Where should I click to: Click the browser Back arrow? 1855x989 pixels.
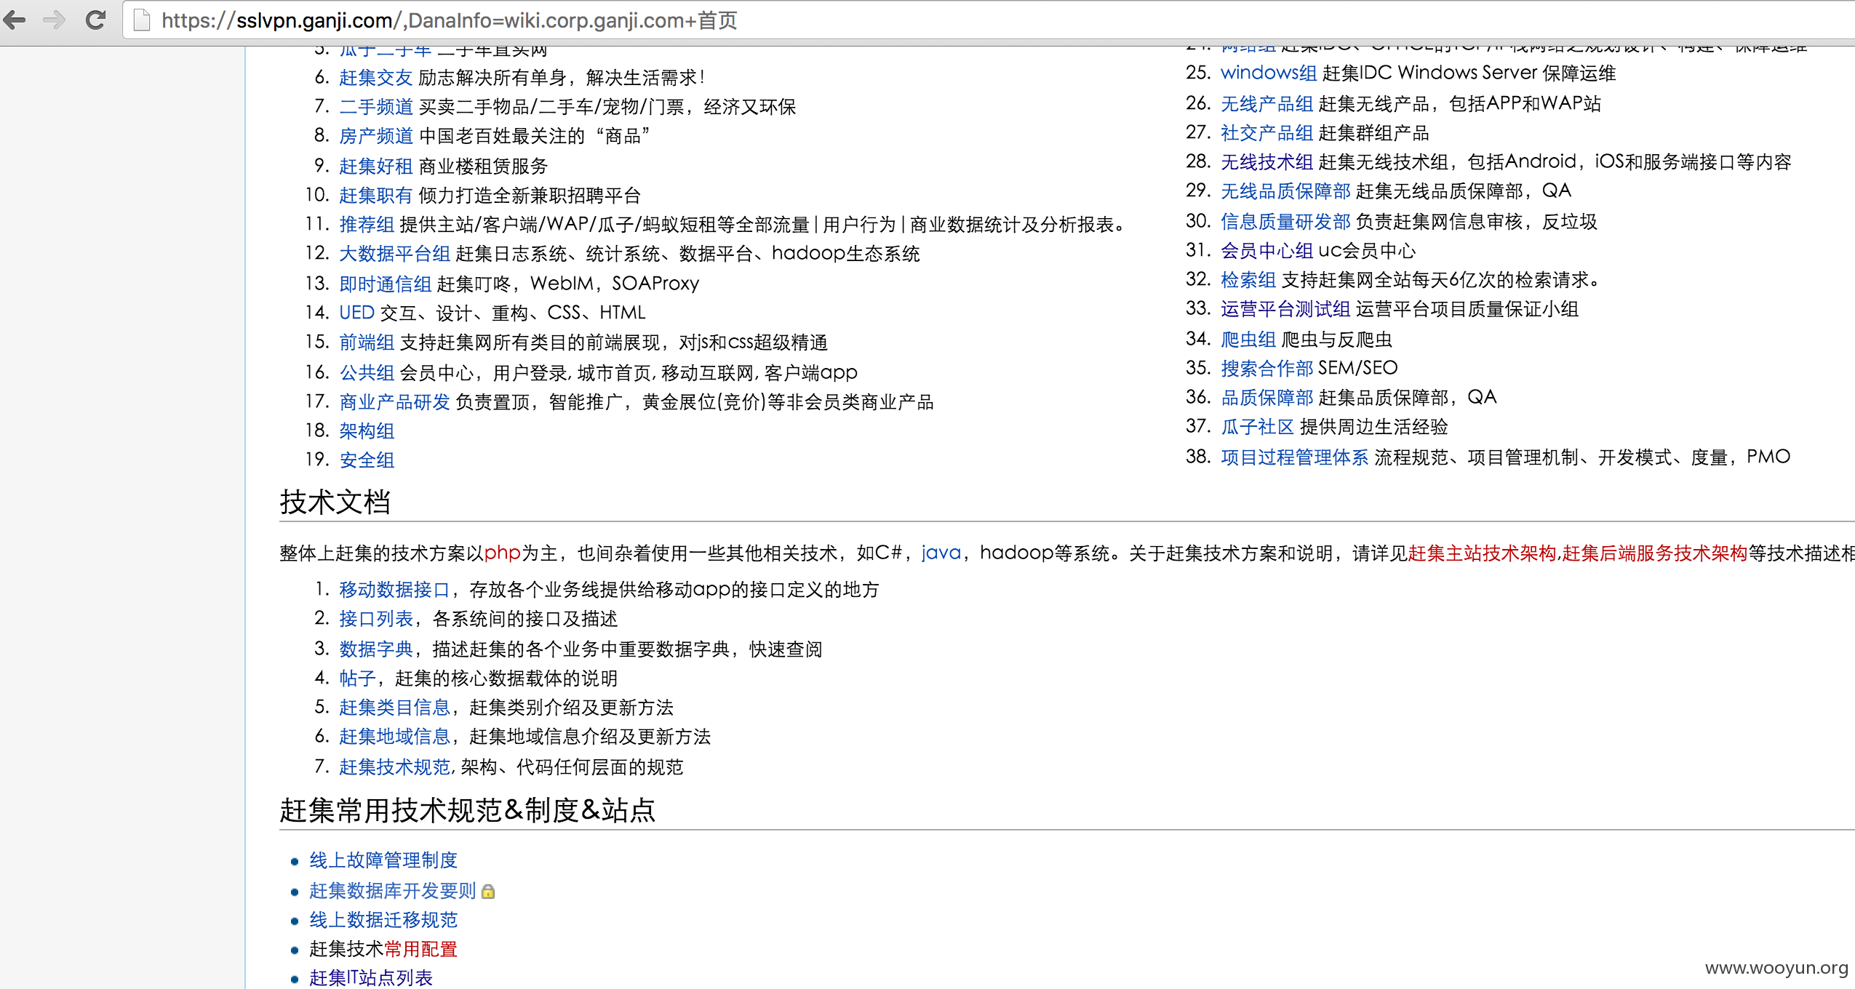tap(15, 20)
